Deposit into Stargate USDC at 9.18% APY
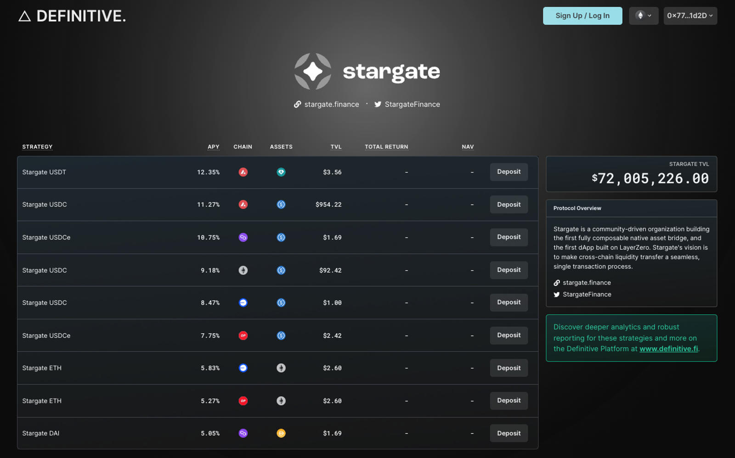735x458 pixels. pos(509,270)
